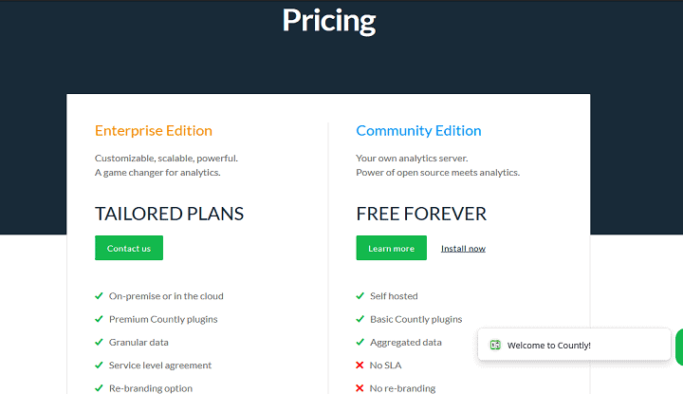Click checkmark beside On-premise or in the cloud
Viewport: 683px width, 394px height.
[x=99, y=296]
